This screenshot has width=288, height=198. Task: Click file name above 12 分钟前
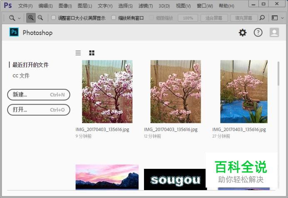click(171, 130)
